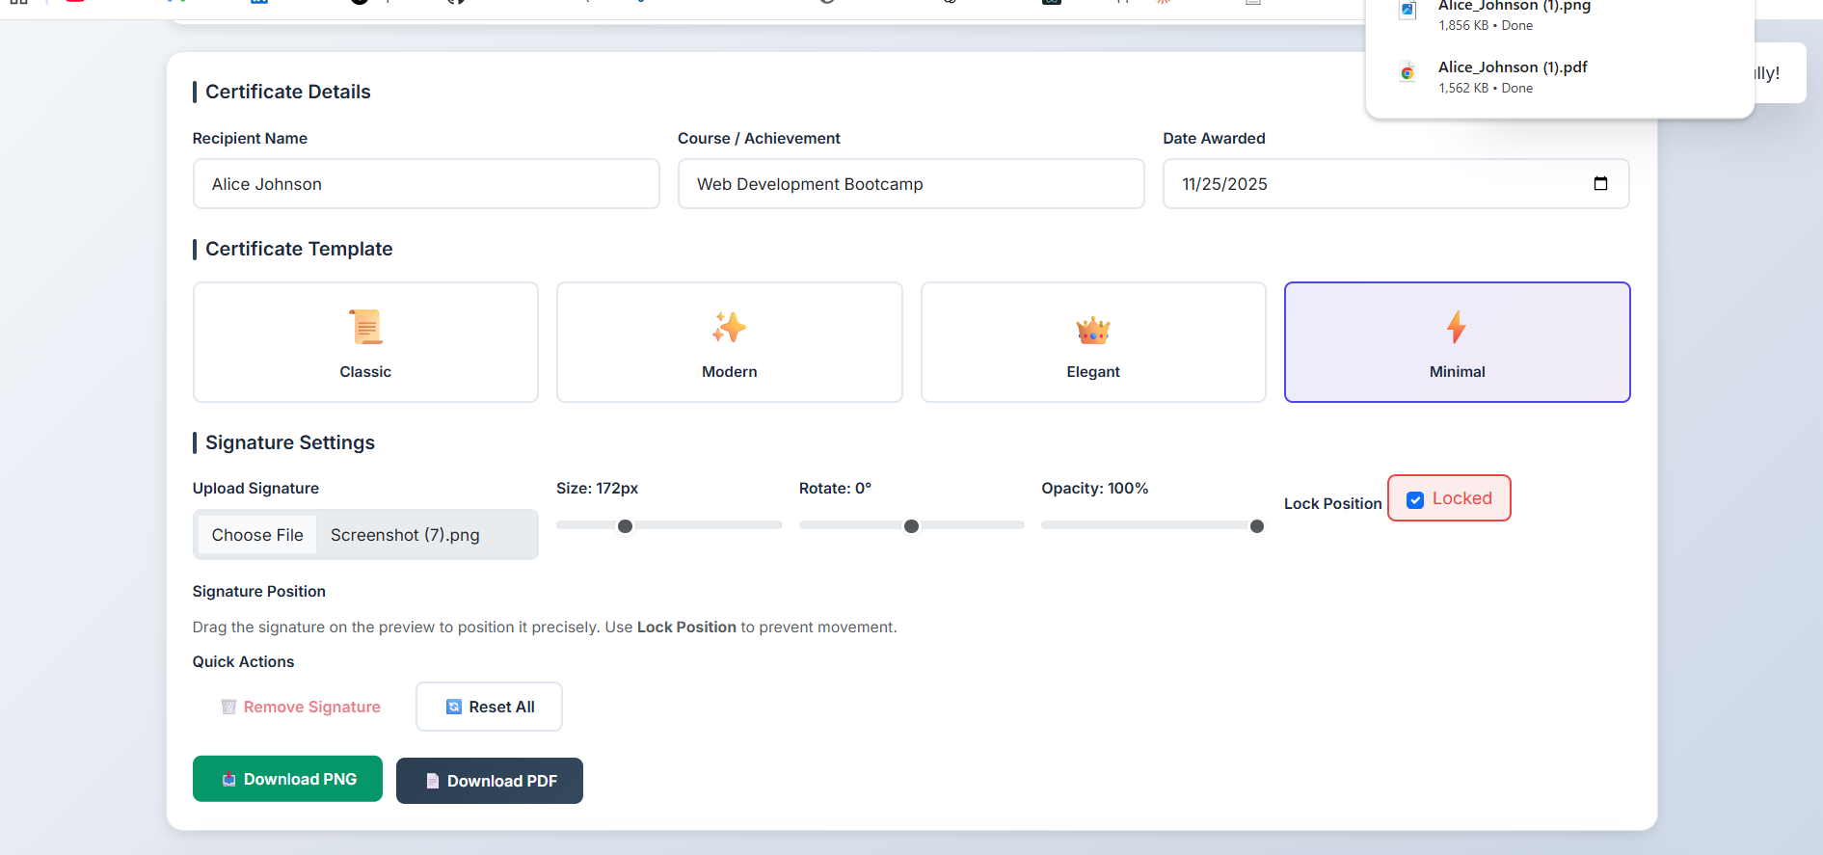Adjust the Opacity slider
The image size is (1823, 855).
click(x=1153, y=525)
